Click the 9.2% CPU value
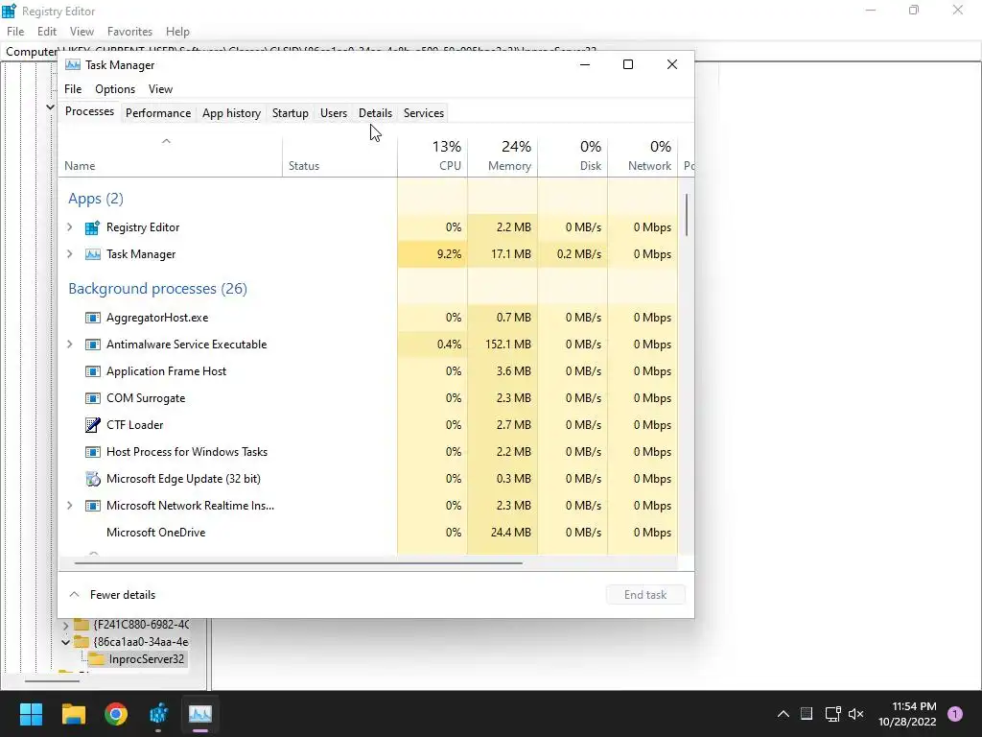 (x=449, y=254)
